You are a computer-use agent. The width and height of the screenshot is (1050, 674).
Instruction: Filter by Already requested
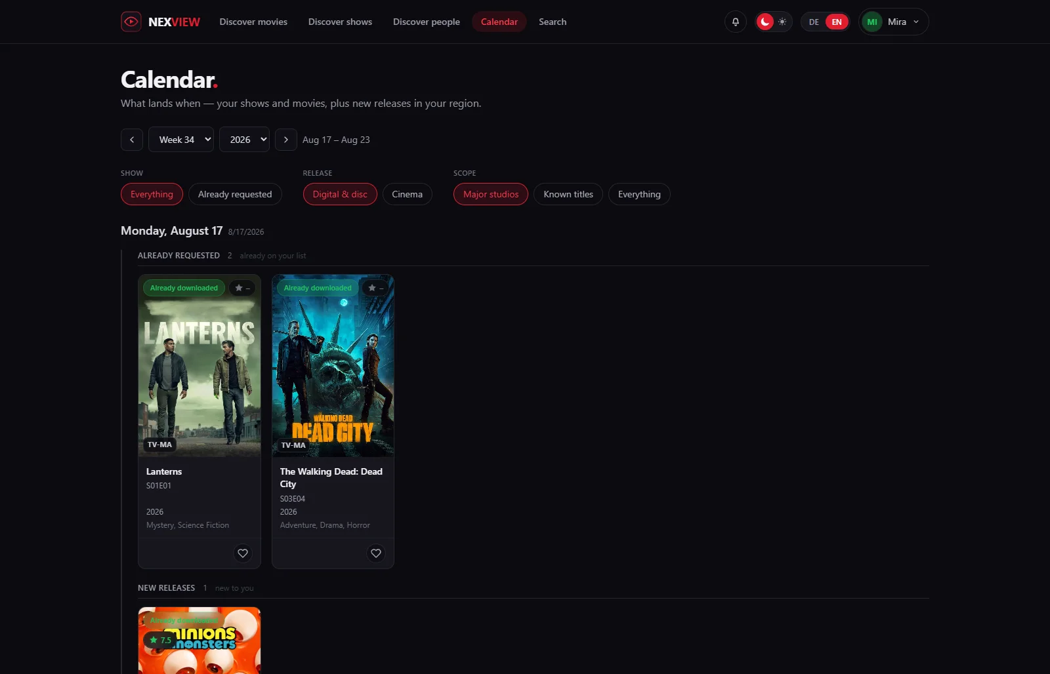[235, 194]
